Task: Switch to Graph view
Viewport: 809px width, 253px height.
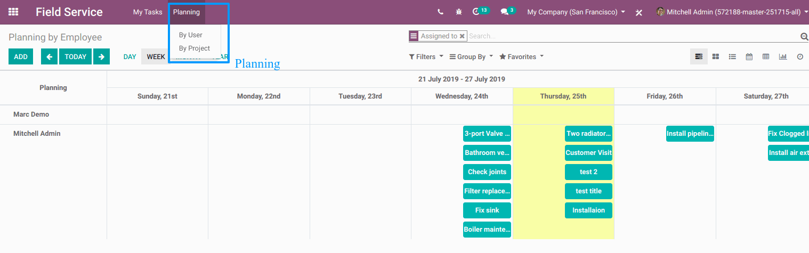Action: [783, 56]
